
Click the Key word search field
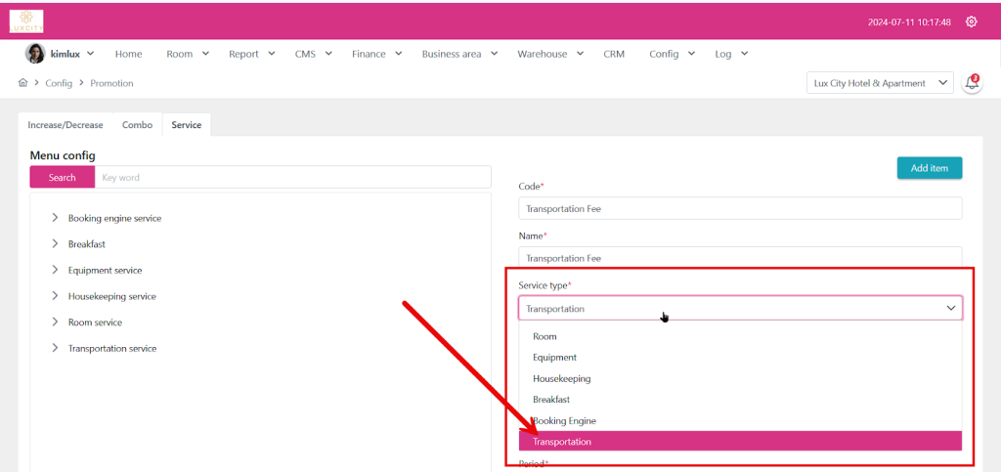[x=293, y=177]
